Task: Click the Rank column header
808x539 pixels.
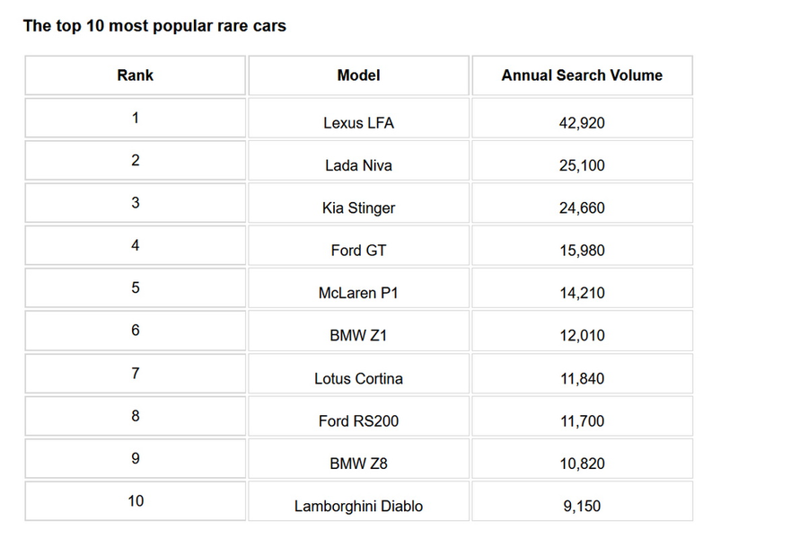Action: click(135, 75)
